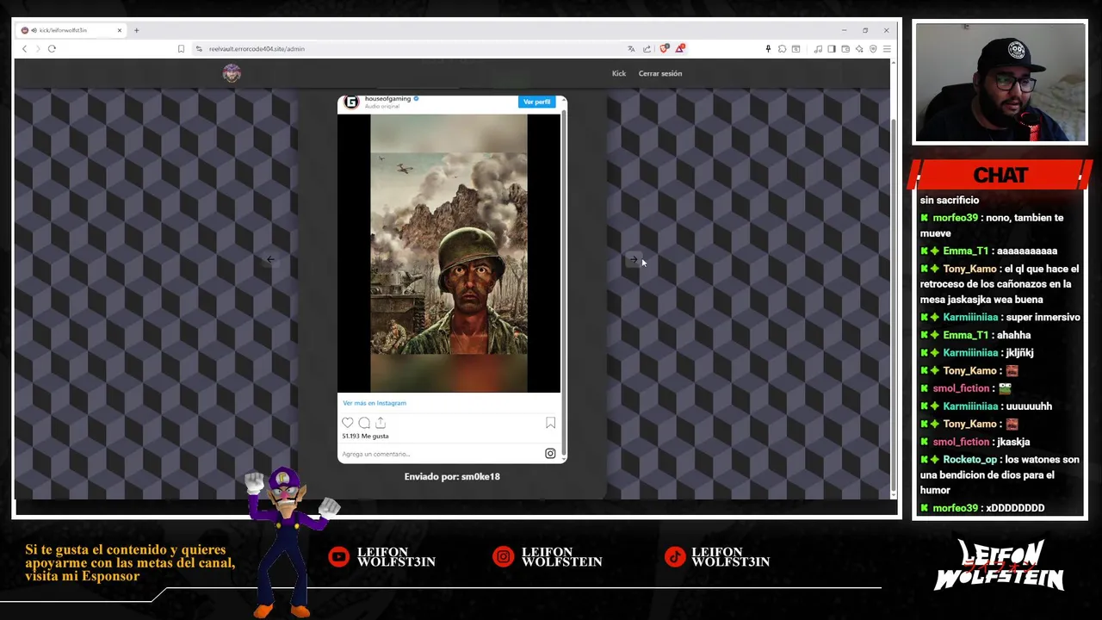Viewport: 1102px width, 620px height.
Task: Open Brave Shields lion icon
Action: (x=664, y=48)
